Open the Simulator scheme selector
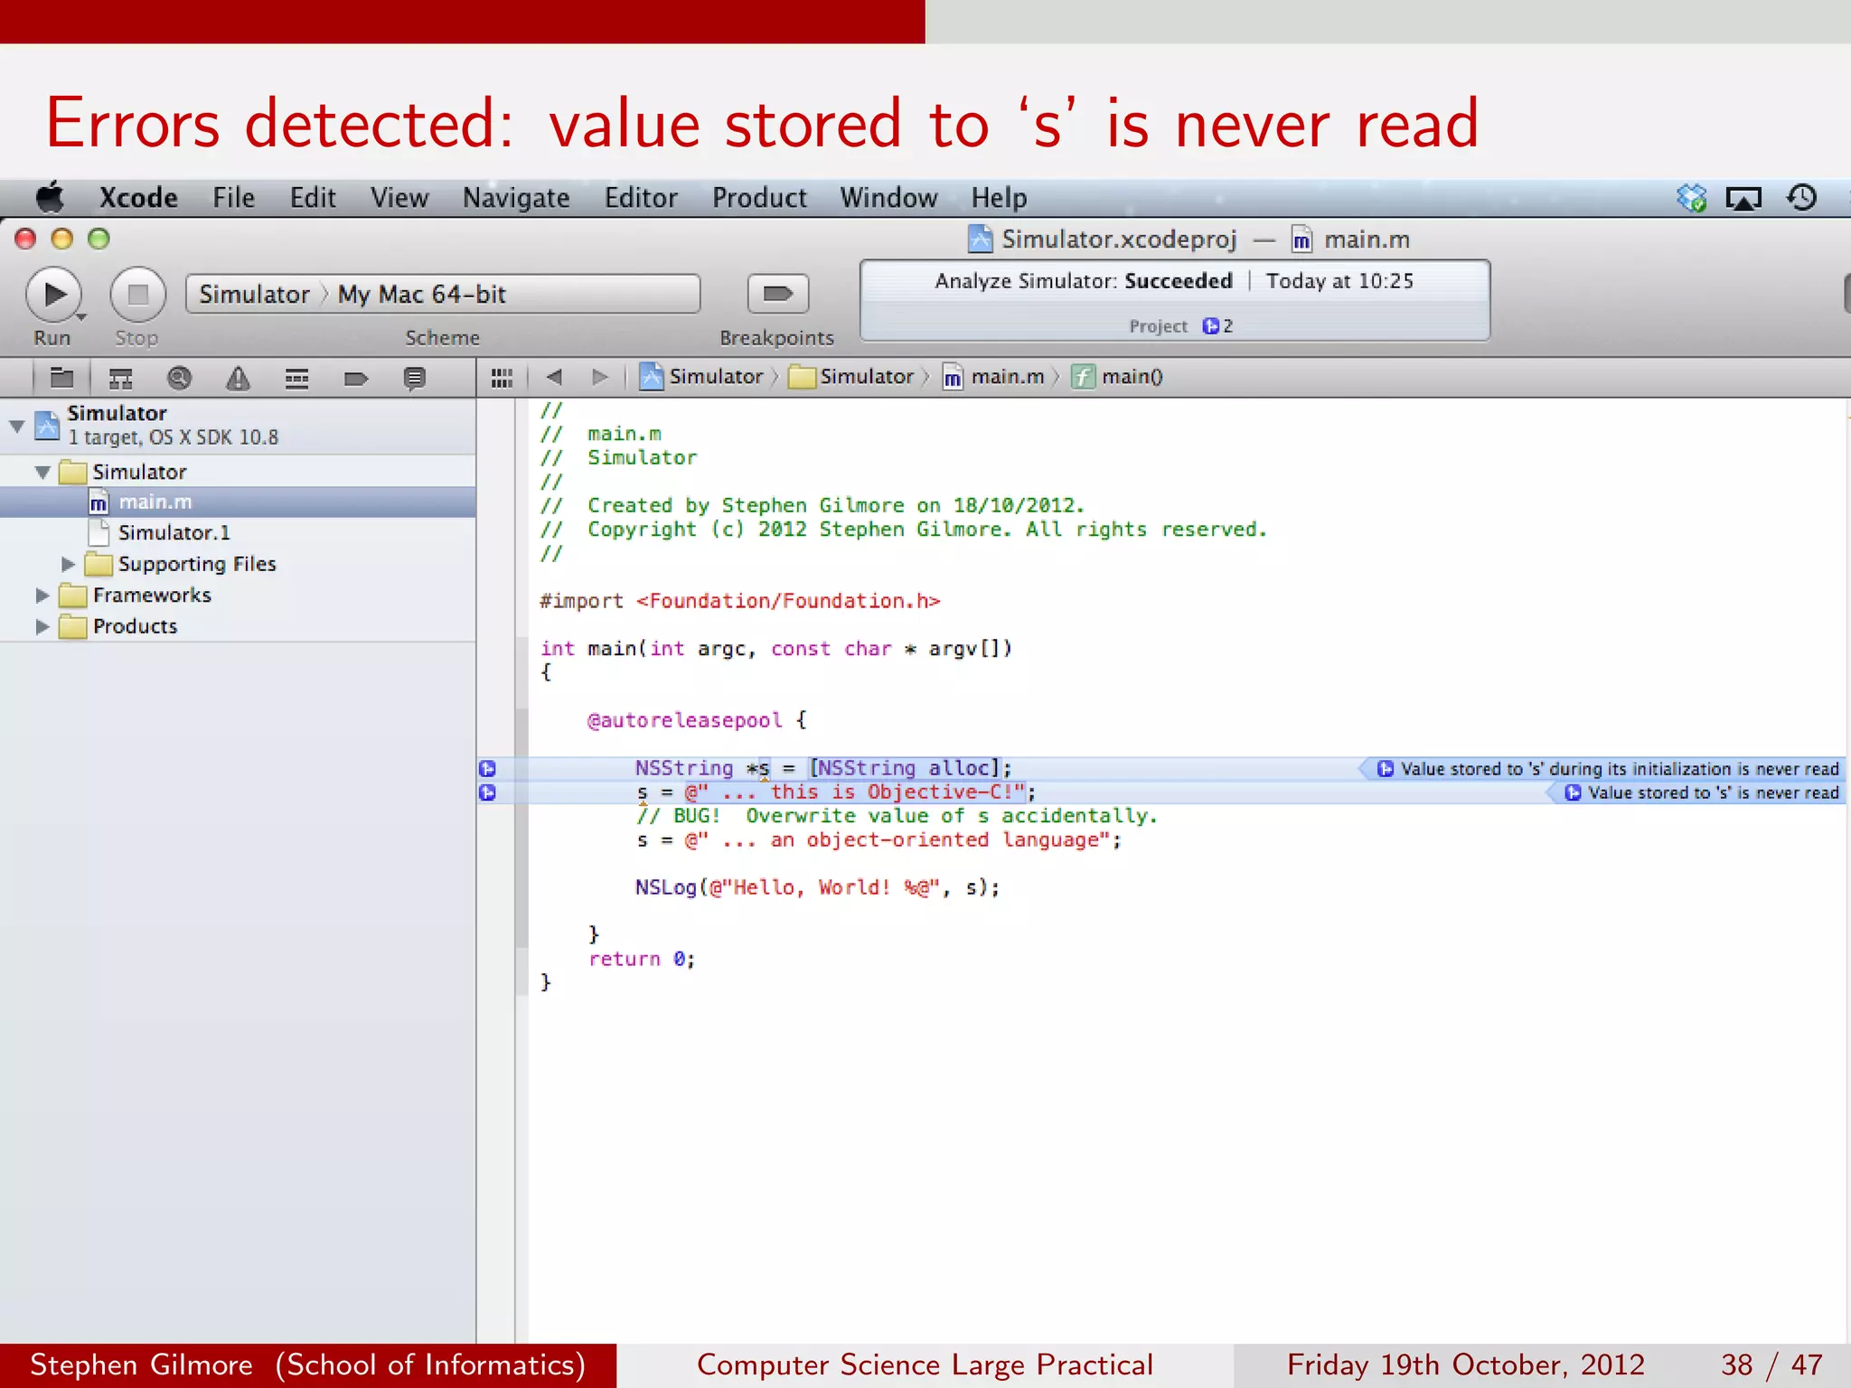 point(254,295)
